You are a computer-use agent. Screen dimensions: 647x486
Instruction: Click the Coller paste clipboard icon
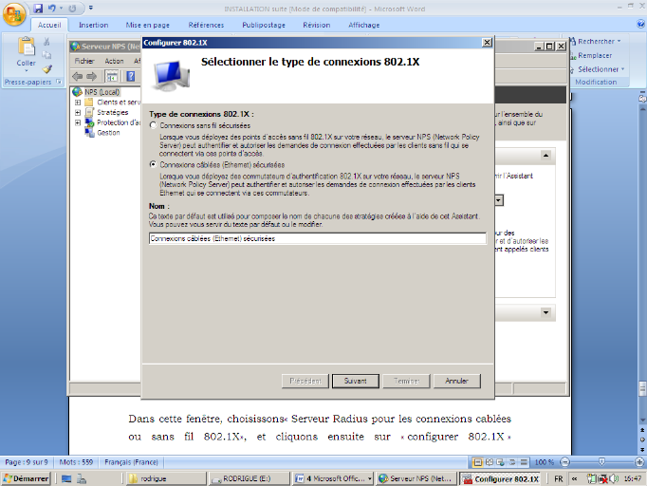[x=26, y=46]
